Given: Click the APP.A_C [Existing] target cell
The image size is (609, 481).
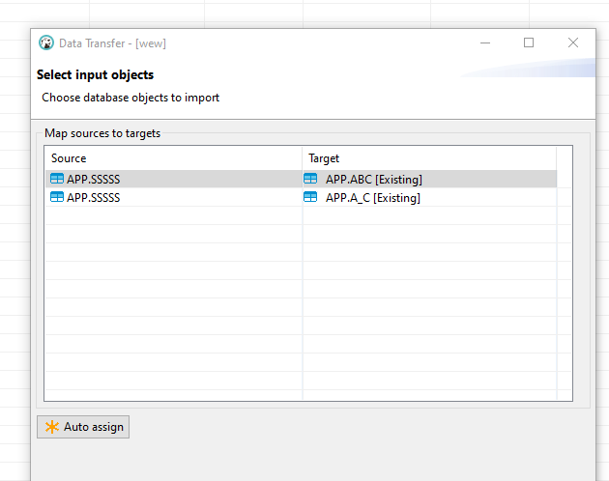Looking at the screenshot, I should (429, 198).
